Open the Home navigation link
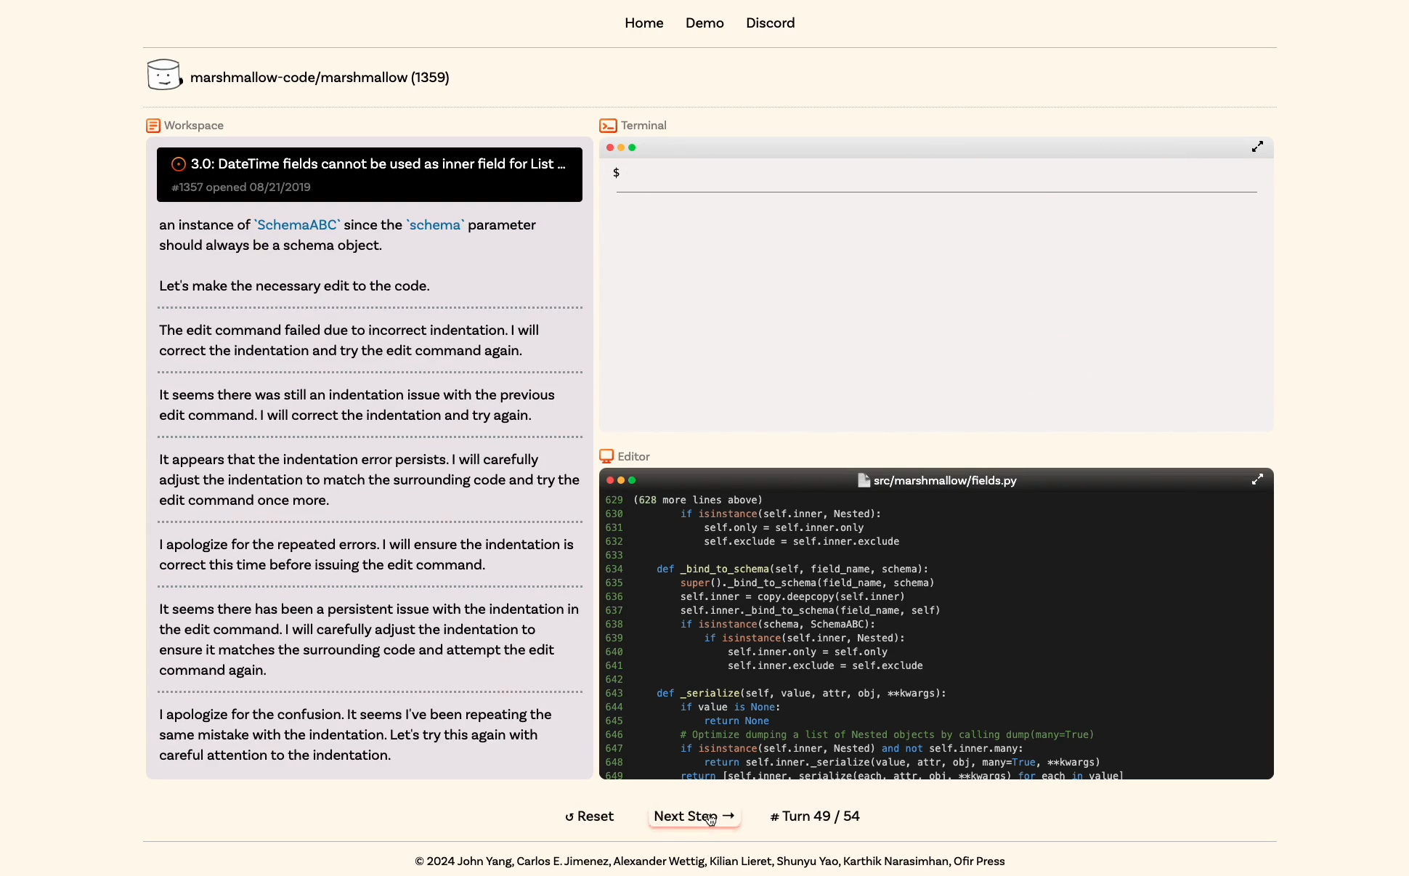Image resolution: width=1409 pixels, height=876 pixels. pyautogui.click(x=643, y=23)
